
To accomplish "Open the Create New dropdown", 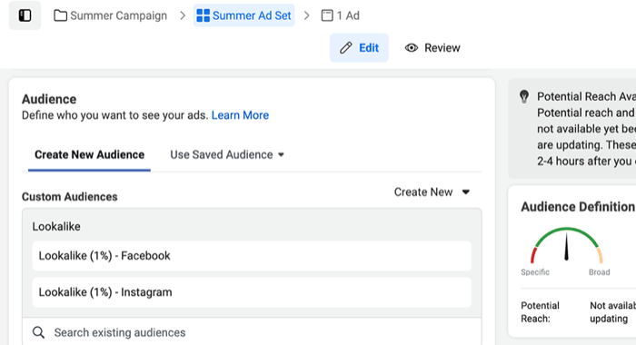I will 432,192.
